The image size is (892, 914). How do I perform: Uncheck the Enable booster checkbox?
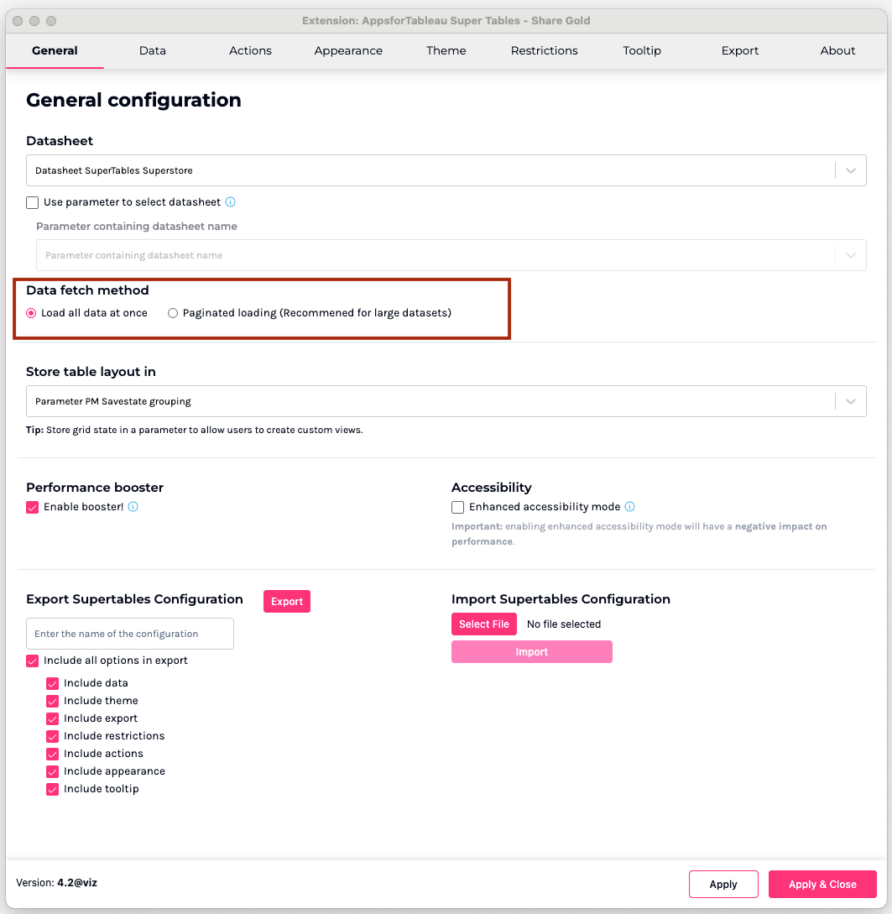(x=33, y=507)
